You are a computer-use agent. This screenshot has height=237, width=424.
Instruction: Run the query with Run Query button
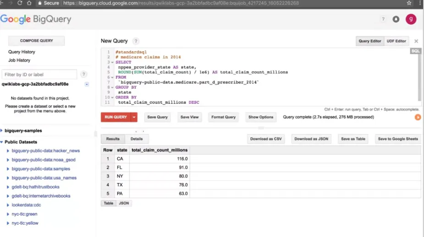point(116,117)
